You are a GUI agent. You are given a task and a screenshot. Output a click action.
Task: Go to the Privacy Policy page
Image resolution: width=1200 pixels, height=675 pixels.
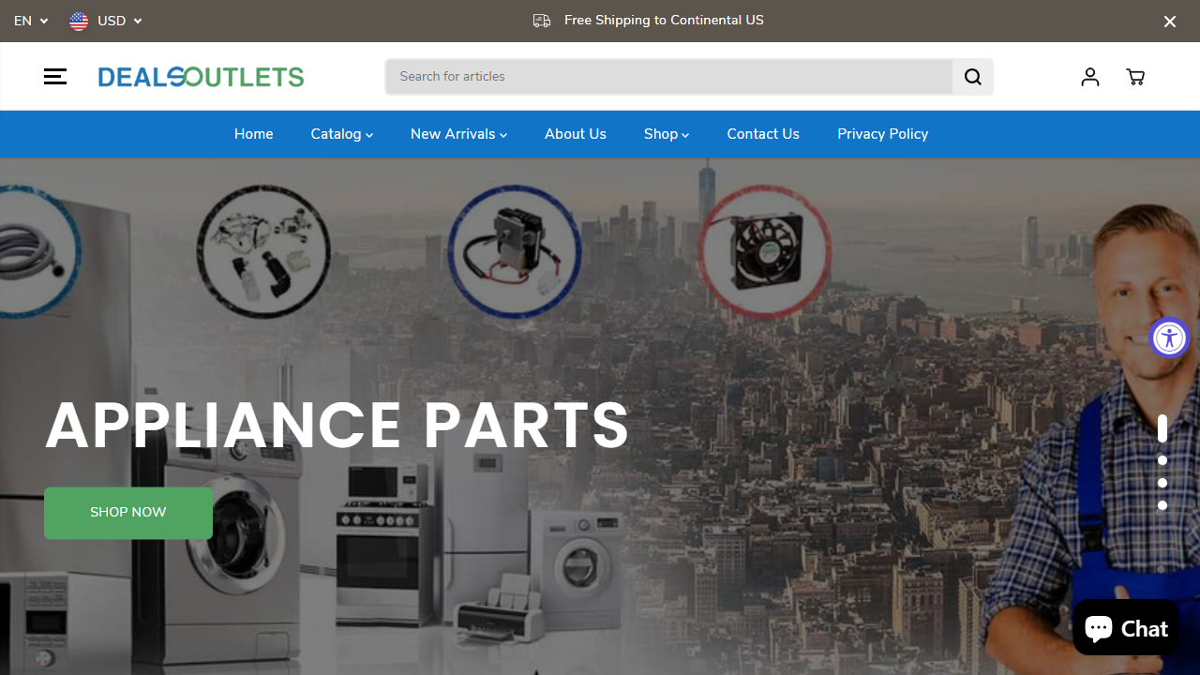point(882,134)
